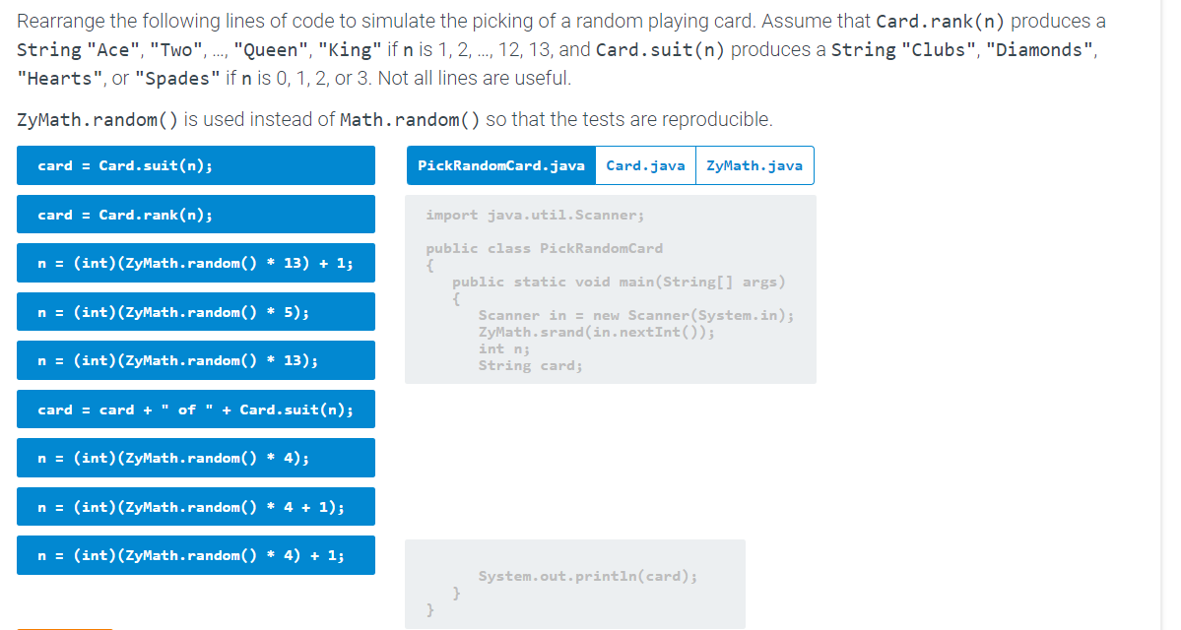Select the code block multiplying random by 5
This screenshot has width=1181, height=630.
coord(196,311)
